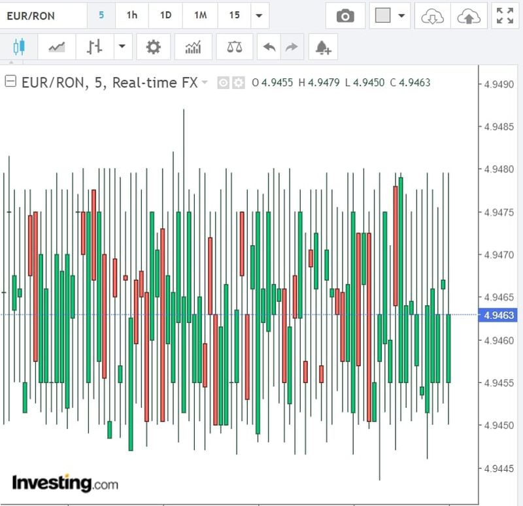Redo the last chart action
The image size is (523, 506).
(x=292, y=47)
